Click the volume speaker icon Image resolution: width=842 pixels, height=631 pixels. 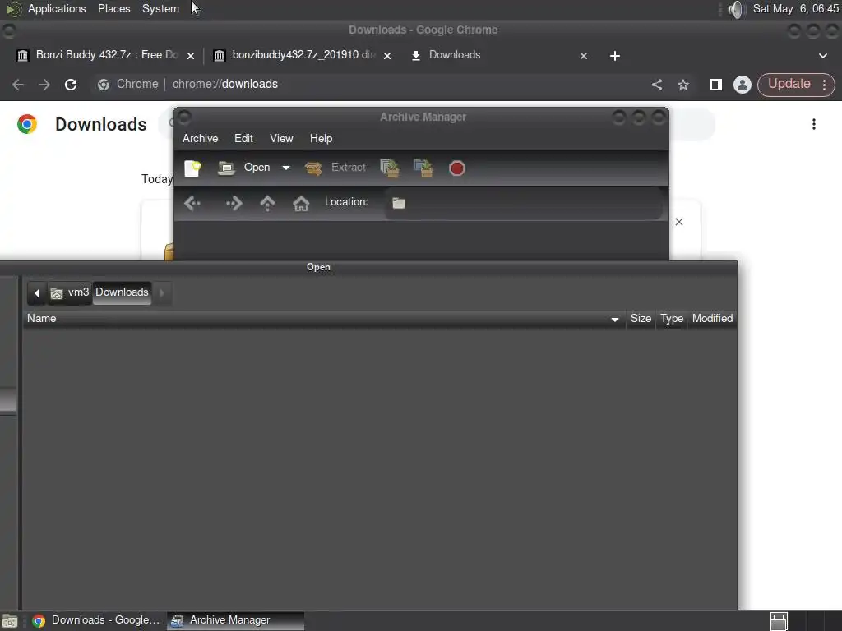click(736, 9)
